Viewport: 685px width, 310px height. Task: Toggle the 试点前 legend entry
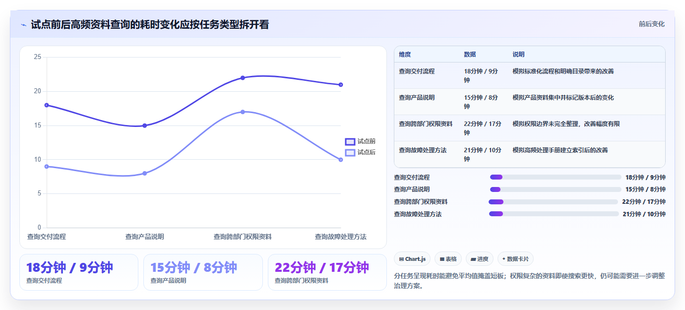[x=361, y=141]
